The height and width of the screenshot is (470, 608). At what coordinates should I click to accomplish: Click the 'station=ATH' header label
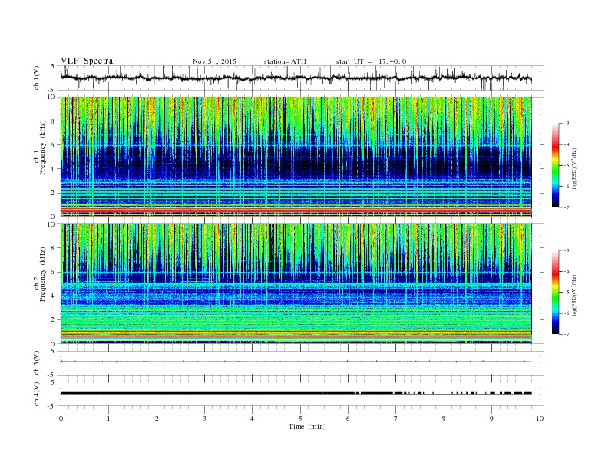tap(285, 61)
